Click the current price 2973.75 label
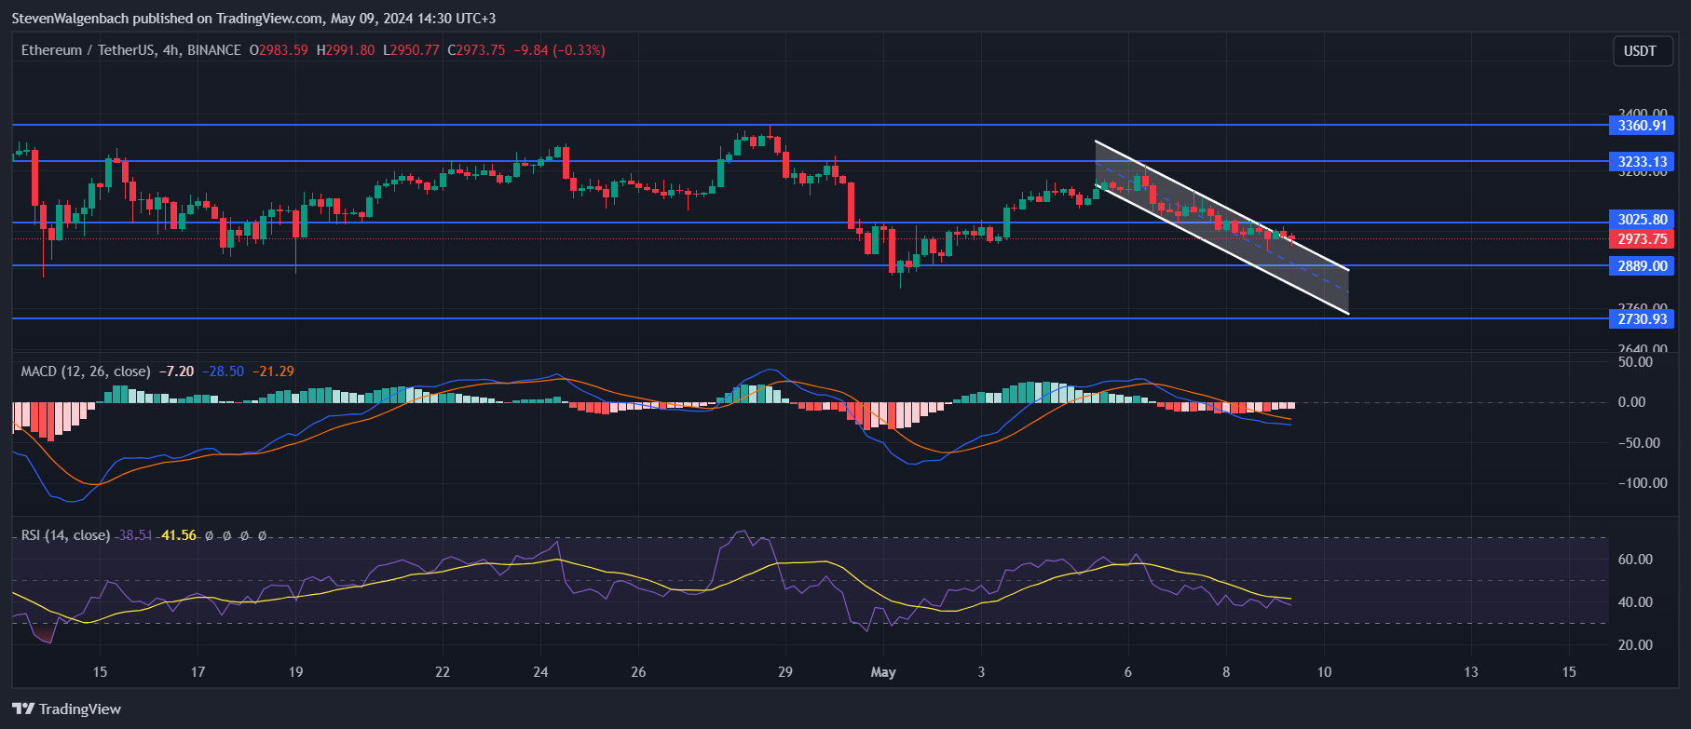This screenshot has height=729, width=1691. [1642, 239]
